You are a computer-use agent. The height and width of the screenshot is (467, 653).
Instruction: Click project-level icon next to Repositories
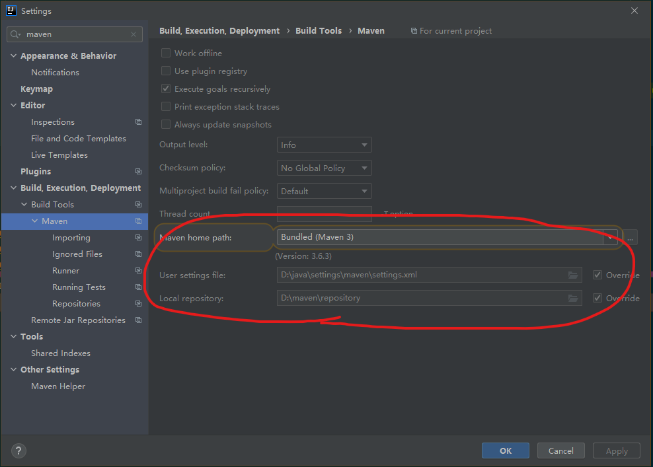click(x=138, y=303)
